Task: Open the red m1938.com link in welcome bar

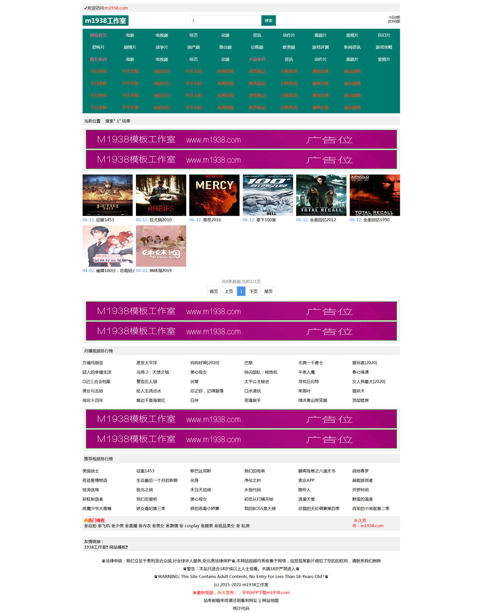Action: pos(116,8)
